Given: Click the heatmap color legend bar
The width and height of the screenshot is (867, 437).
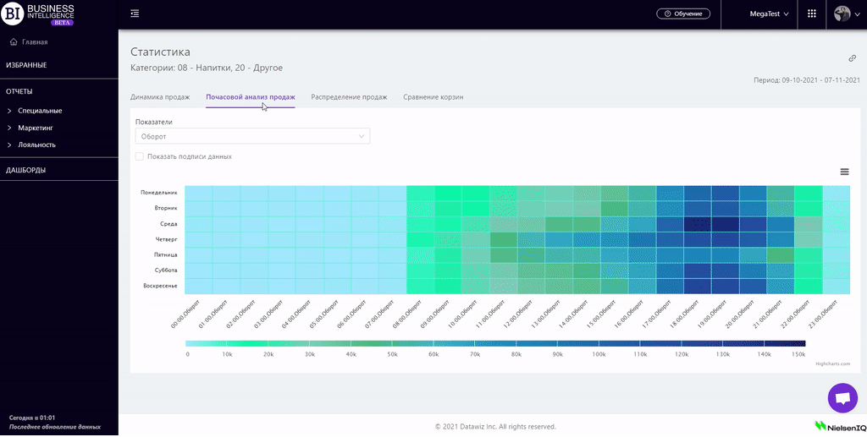Looking at the screenshot, I should [x=495, y=343].
